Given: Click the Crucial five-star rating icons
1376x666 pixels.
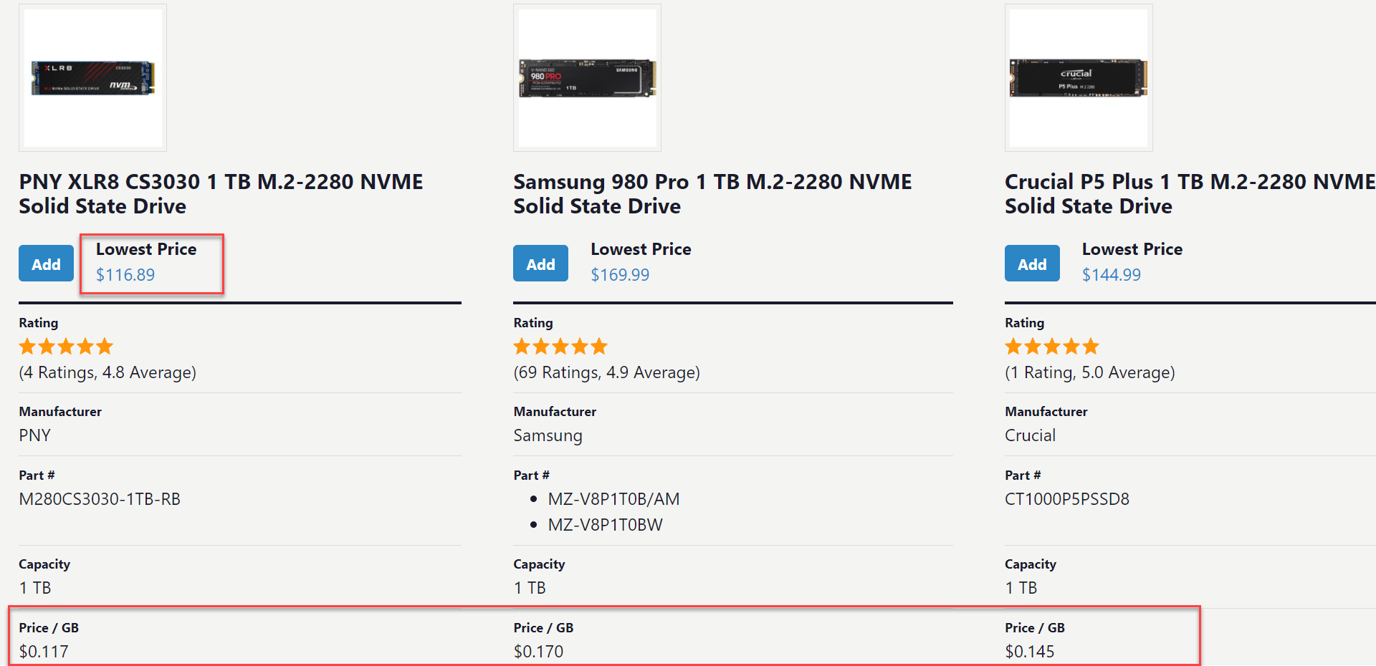Looking at the screenshot, I should [1052, 347].
